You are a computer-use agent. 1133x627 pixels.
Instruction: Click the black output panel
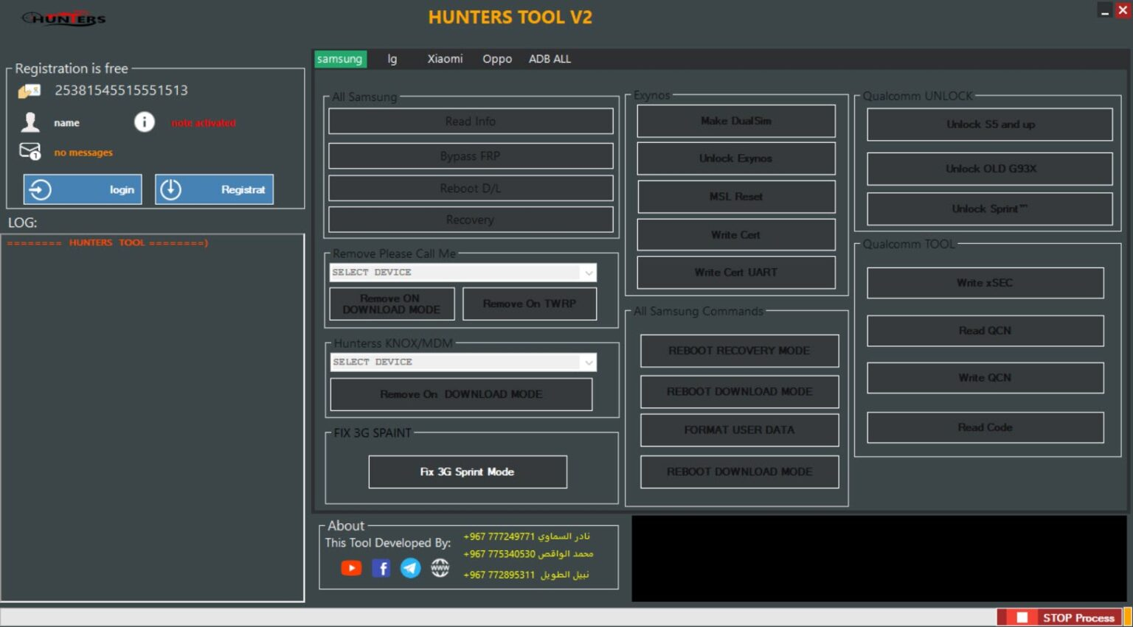pos(879,558)
